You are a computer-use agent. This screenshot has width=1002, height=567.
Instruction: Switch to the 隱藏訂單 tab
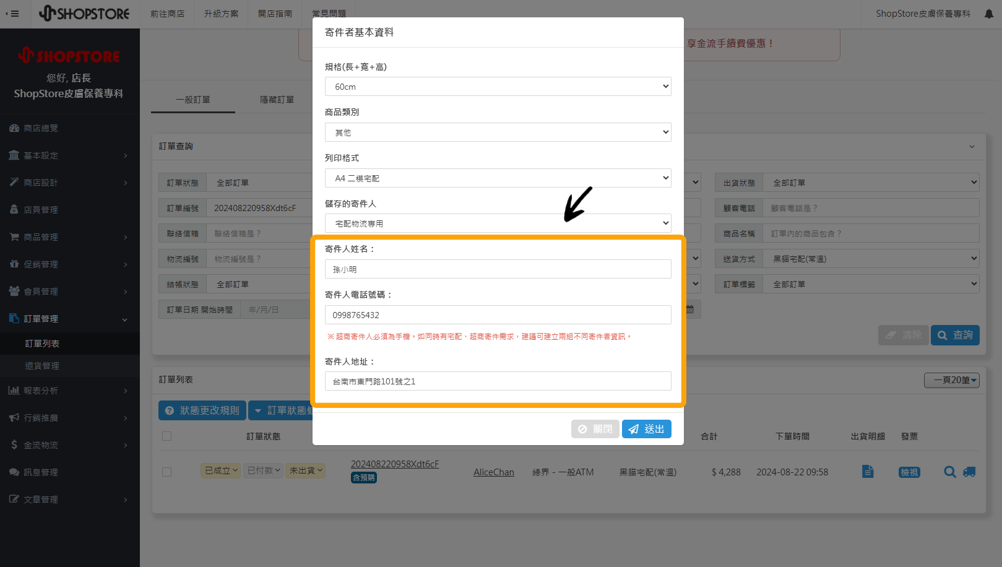(x=277, y=100)
